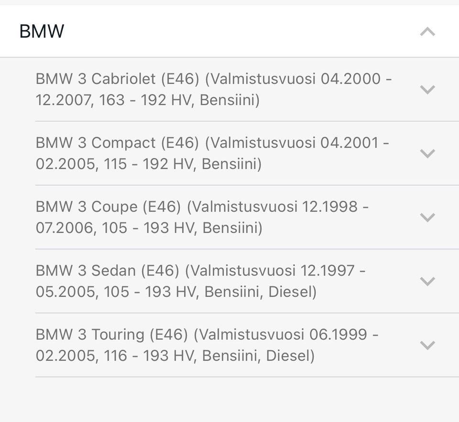The width and height of the screenshot is (459, 422).
Task: Tap the Sedan row's Bensiini, Diesel text
Action: [260, 292]
